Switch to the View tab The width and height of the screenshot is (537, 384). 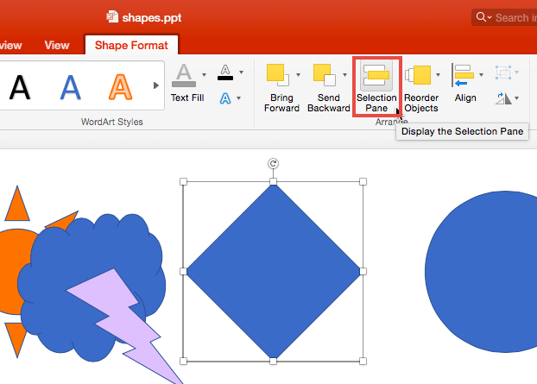[57, 46]
